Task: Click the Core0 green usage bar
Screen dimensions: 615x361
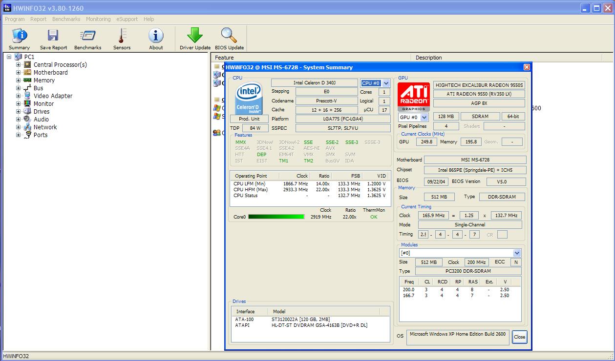Action: point(276,217)
